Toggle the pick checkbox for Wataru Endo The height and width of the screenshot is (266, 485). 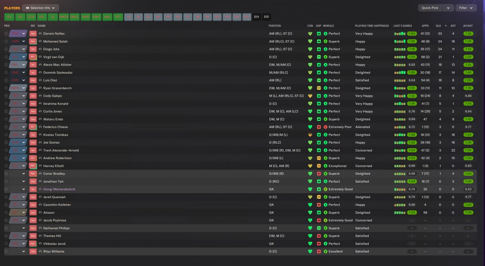click(x=6, y=119)
